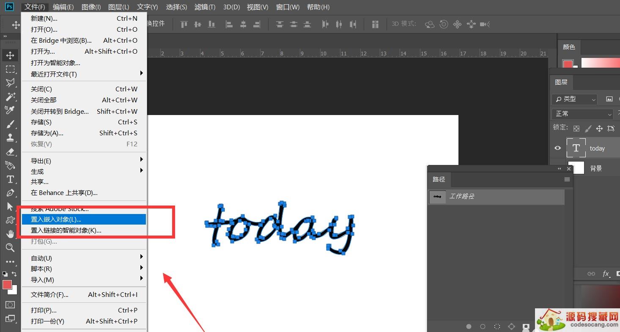Switch to the 路径 panel tab

(x=439, y=179)
